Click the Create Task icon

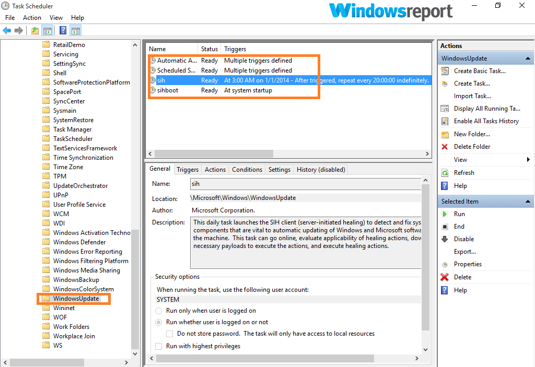445,84
